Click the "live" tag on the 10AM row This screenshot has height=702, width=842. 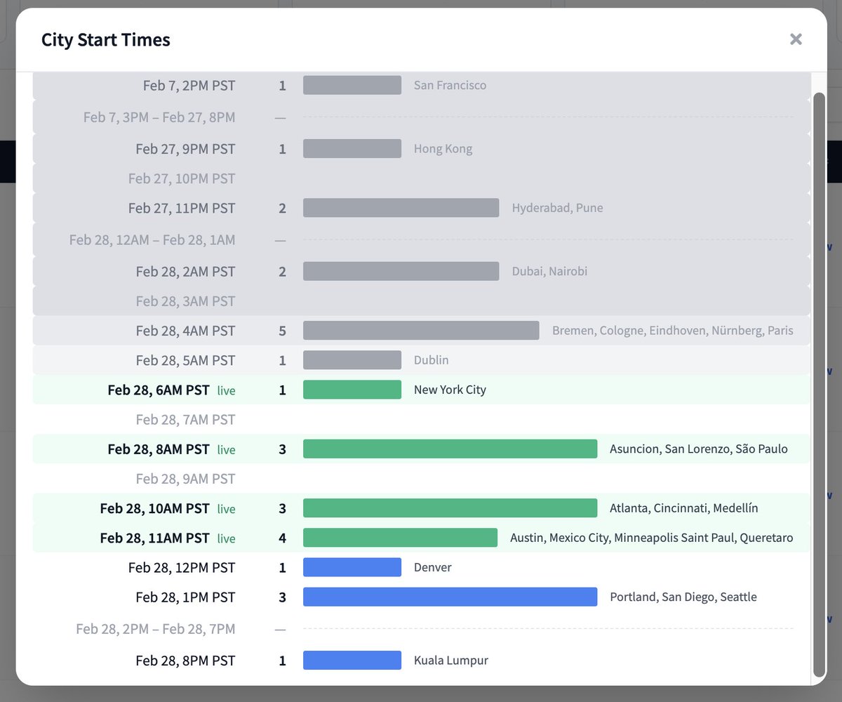point(226,508)
